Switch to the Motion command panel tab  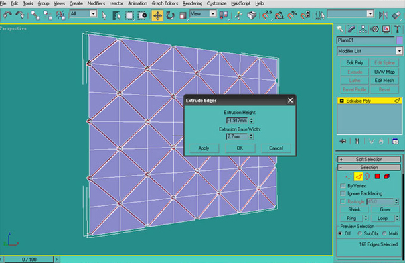pyautogui.click(x=374, y=29)
